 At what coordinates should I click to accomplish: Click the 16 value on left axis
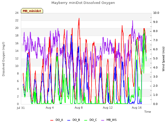coord(17,43)
